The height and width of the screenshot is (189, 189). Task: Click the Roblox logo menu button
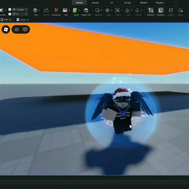pyautogui.click(x=6, y=29)
